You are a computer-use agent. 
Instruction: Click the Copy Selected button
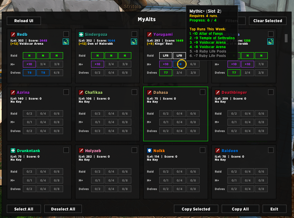pyautogui.click(x=196, y=209)
